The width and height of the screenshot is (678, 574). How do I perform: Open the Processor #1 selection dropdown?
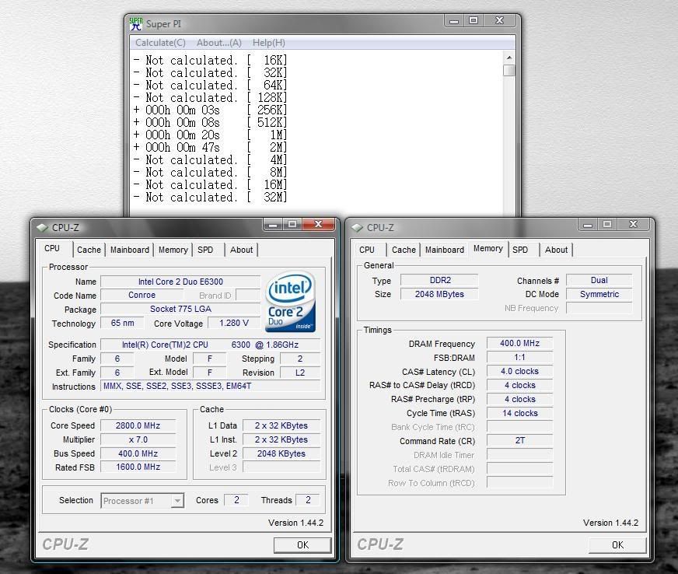143,501
